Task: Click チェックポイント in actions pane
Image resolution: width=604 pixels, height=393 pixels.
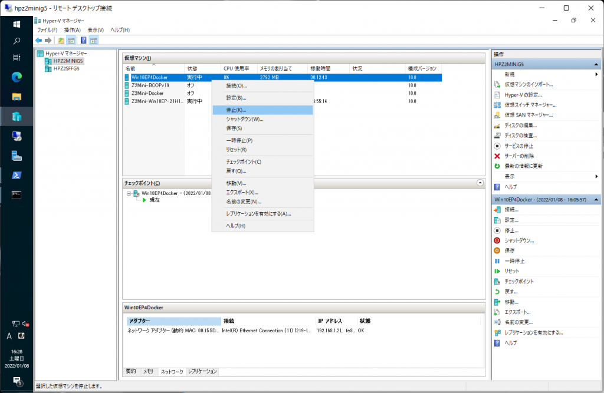Action: (x=519, y=282)
